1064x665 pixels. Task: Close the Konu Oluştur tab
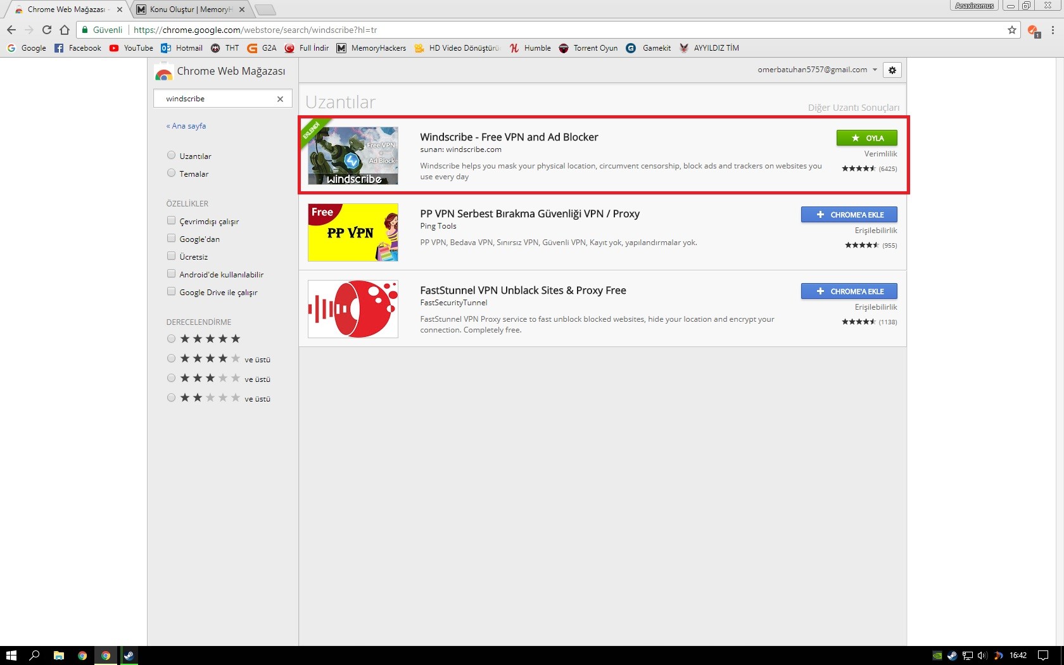click(x=242, y=9)
